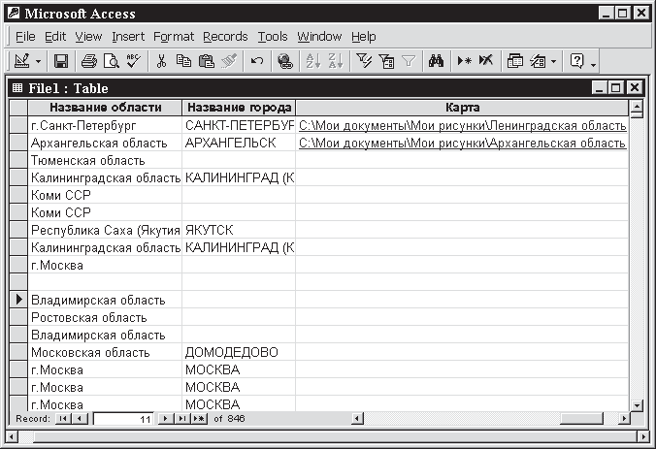Image resolution: width=656 pixels, height=449 pixels.
Task: Go to next record button
Action: point(166,418)
